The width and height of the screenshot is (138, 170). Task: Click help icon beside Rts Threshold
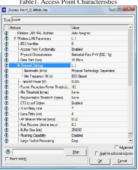click(x=6, y=92)
